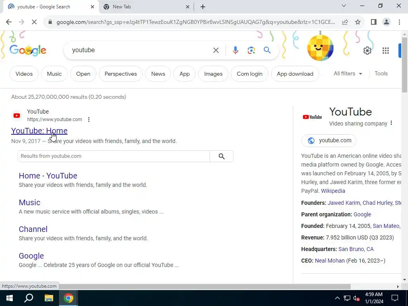Open the Neal Mohan CEO link
Screen dimensions: 408x306
[x=330, y=261]
